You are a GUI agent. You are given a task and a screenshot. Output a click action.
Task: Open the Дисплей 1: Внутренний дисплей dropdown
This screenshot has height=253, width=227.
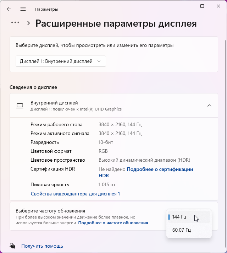(61, 61)
